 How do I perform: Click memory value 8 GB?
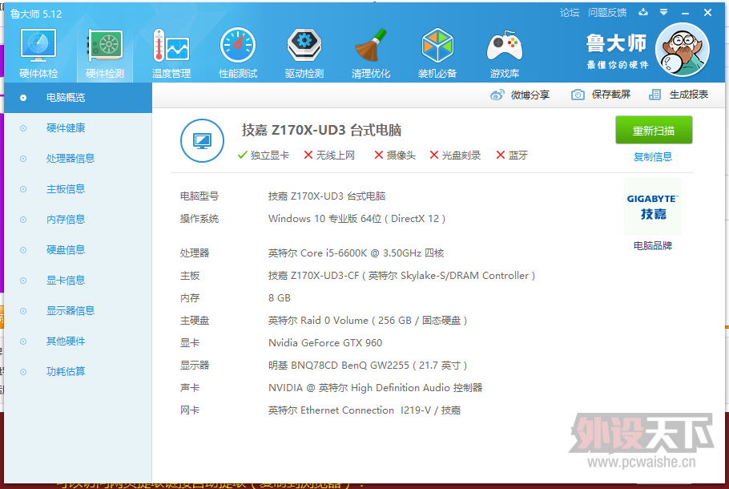(280, 298)
